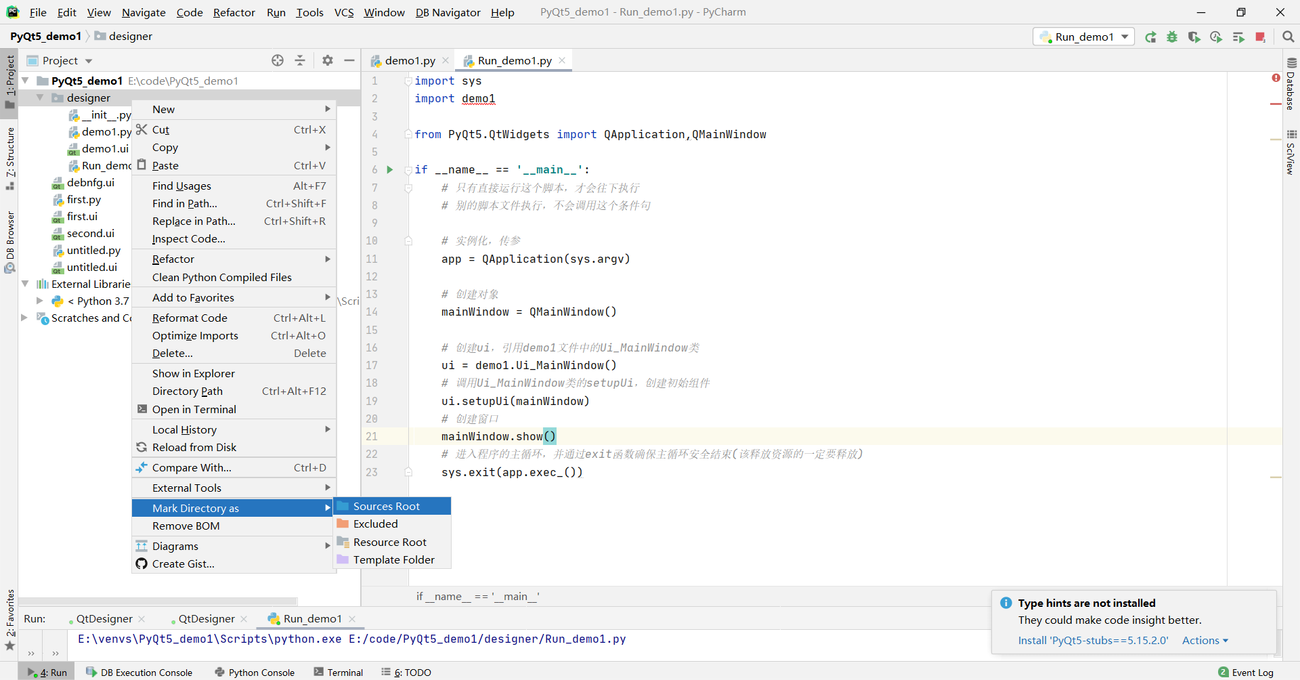Open the DB Browser side tab
The image size is (1300, 680).
coord(10,242)
